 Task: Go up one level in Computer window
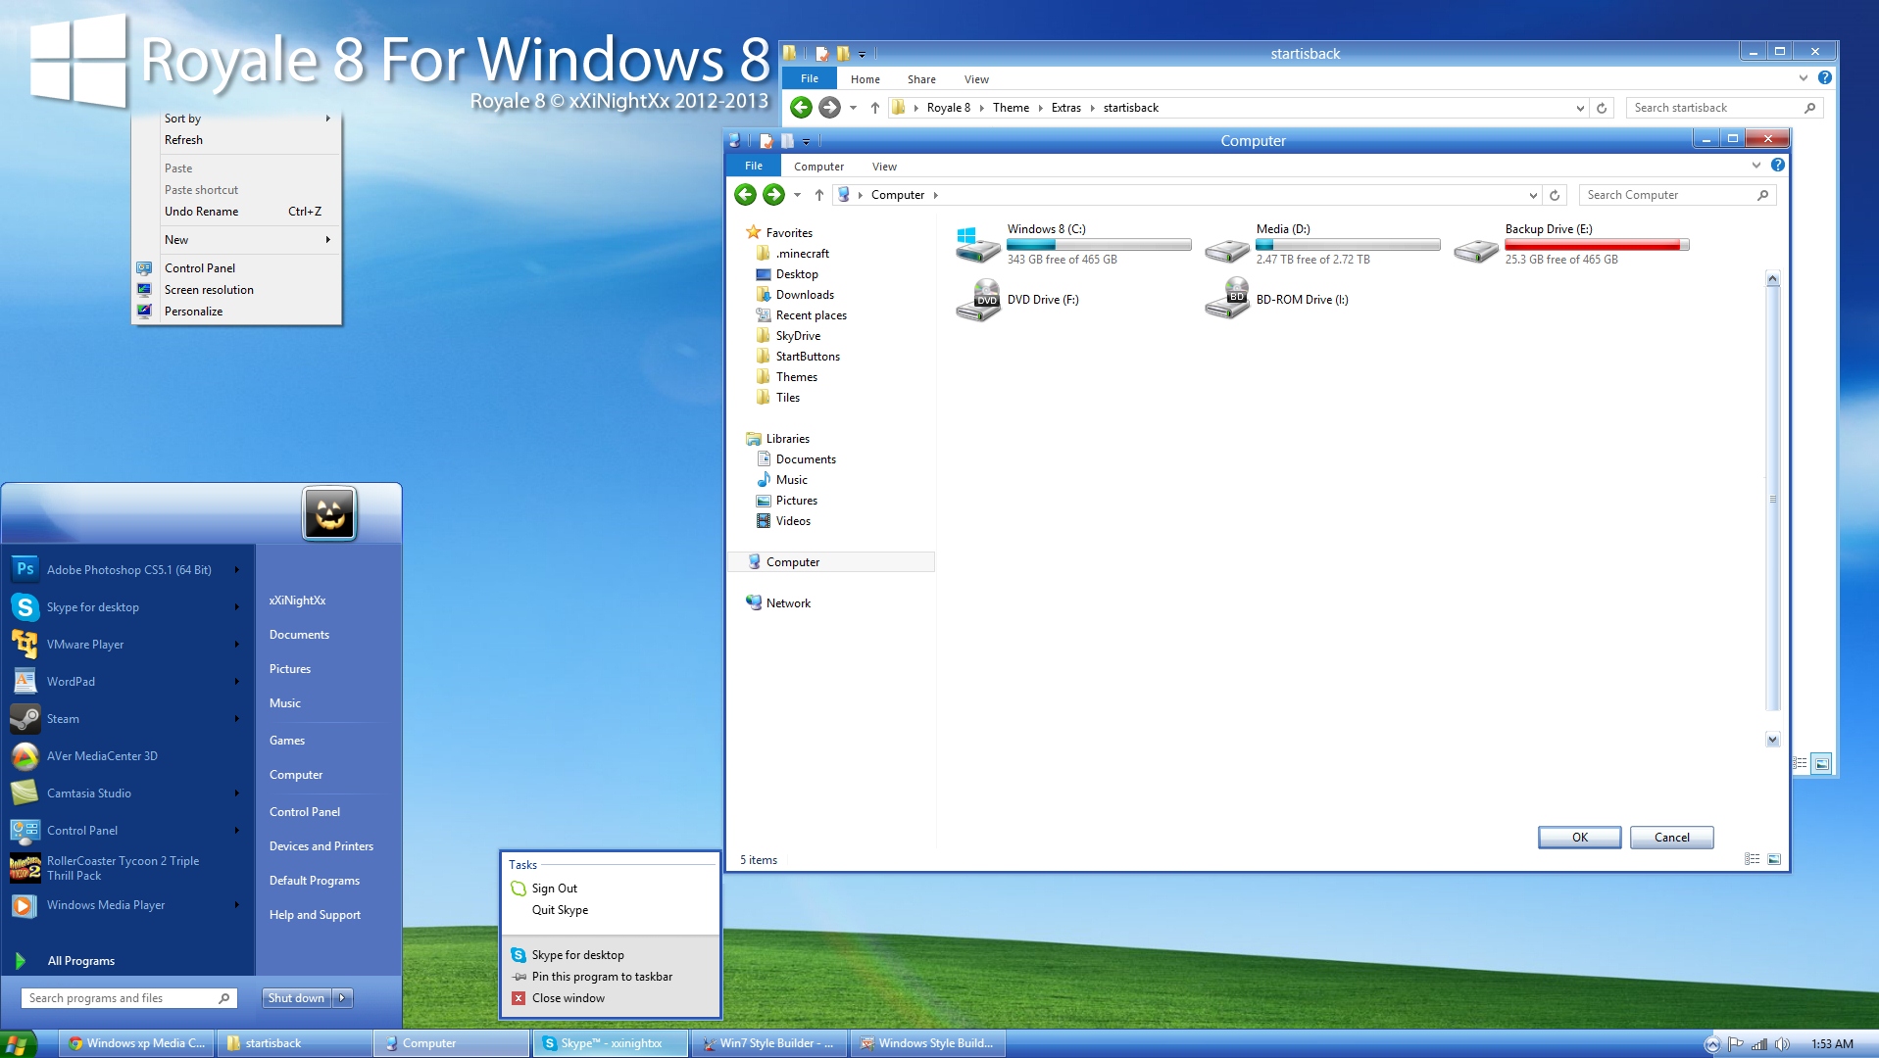(x=819, y=195)
